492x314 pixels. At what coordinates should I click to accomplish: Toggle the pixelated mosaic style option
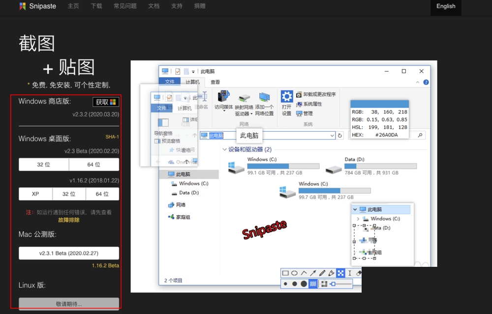tap(324, 284)
